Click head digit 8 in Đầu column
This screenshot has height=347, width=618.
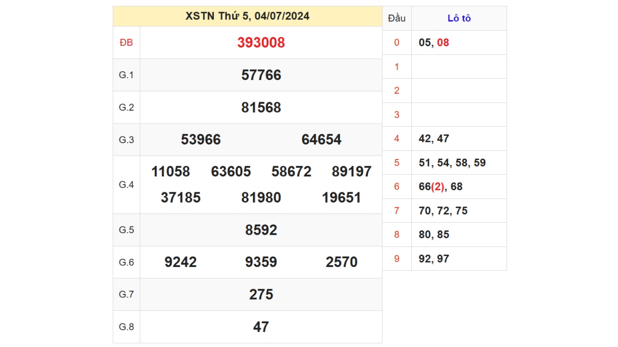click(x=397, y=235)
